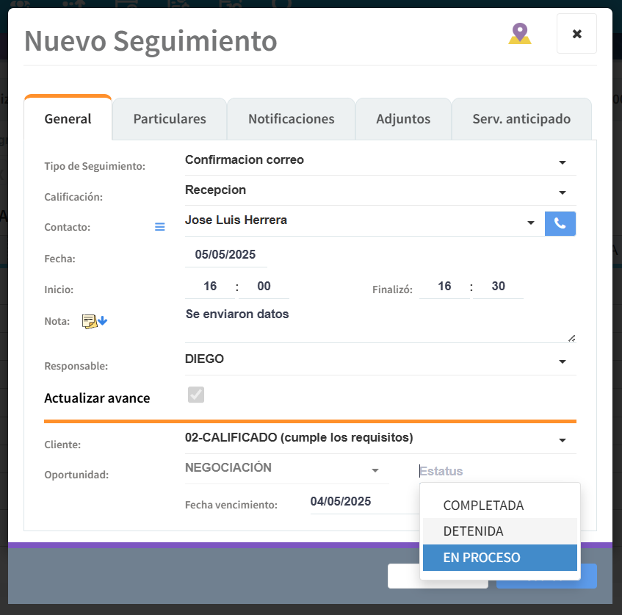The width and height of the screenshot is (622, 615).
Task: Click the note template icon with arrow
Action: [x=95, y=321]
